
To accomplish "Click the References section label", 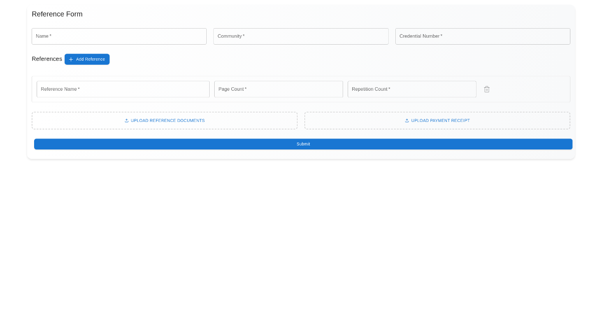I will tap(47, 59).
